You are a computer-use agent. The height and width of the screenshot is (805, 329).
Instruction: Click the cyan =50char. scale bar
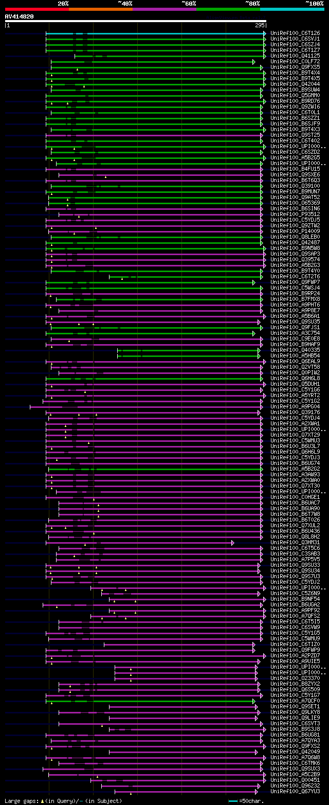(233, 801)
